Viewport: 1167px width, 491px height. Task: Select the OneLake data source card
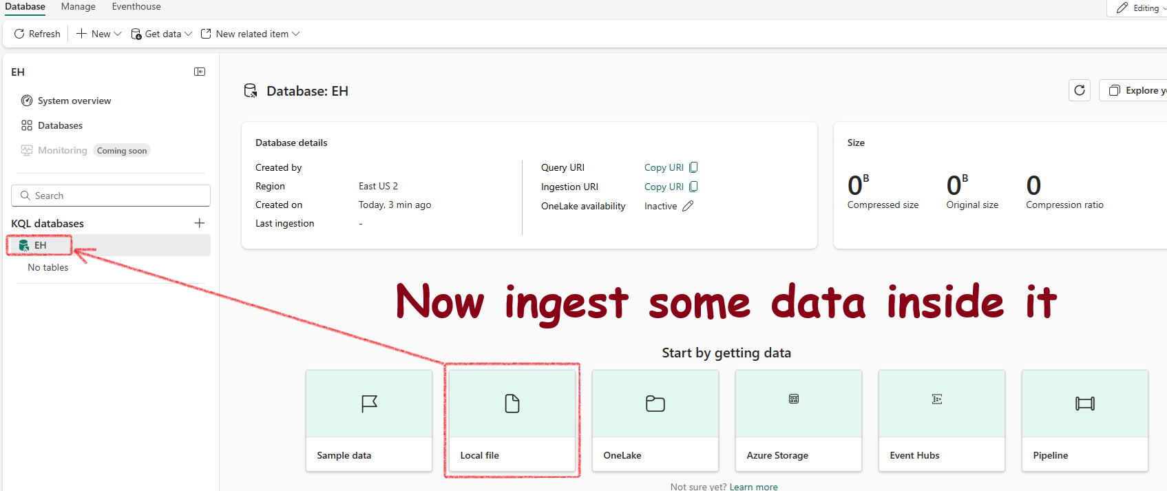pos(655,421)
